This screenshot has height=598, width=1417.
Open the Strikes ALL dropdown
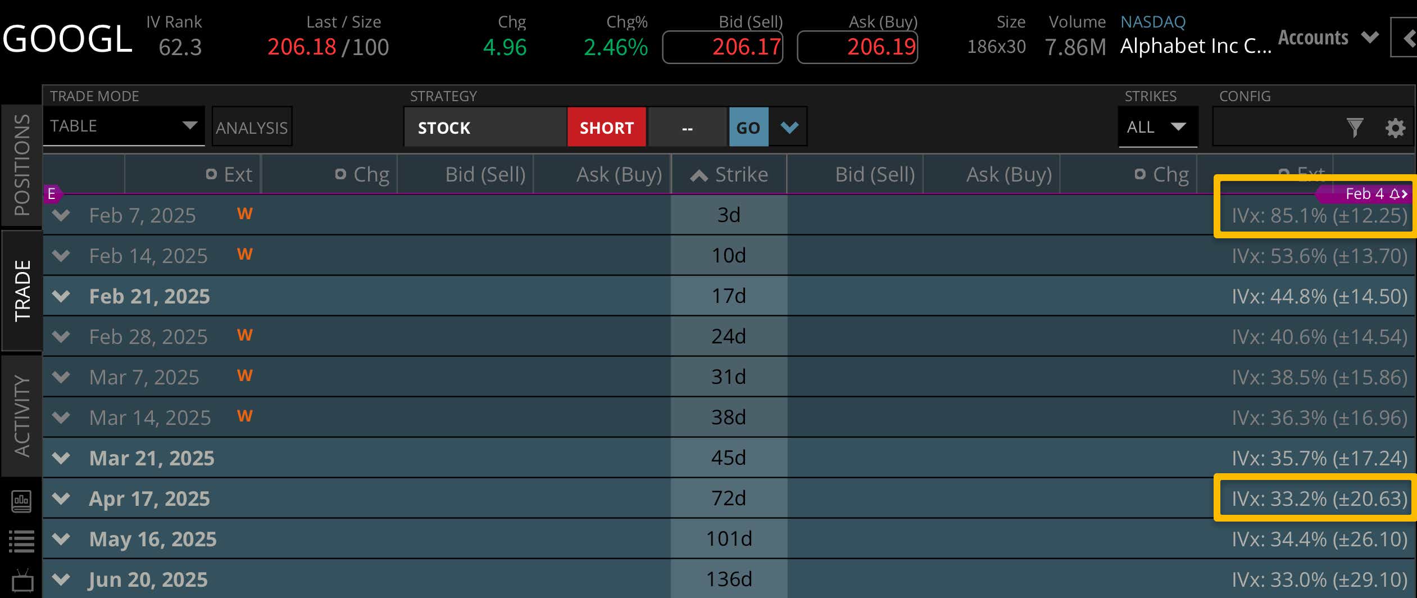point(1157,127)
